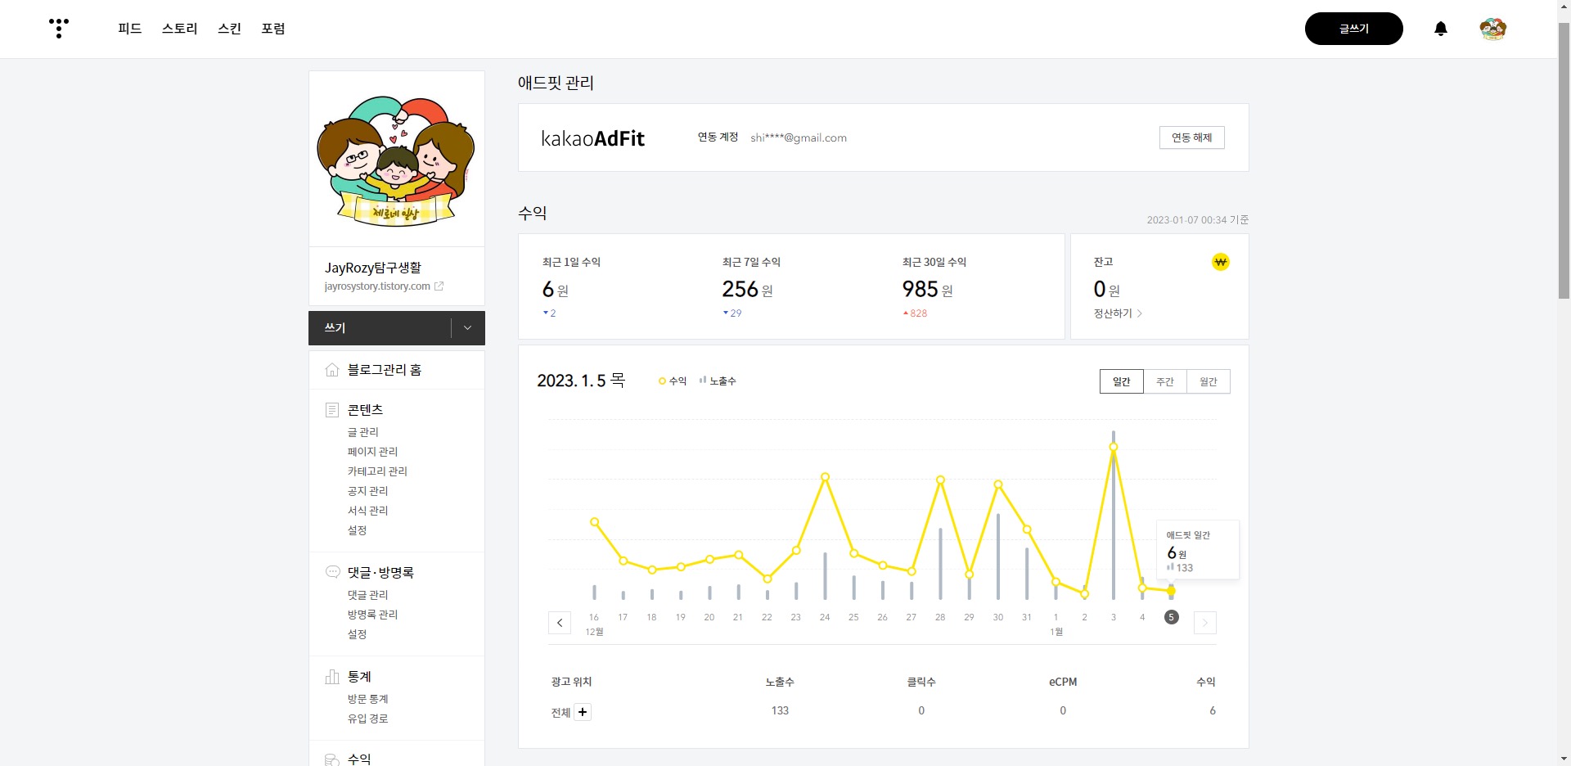Click the page vertical scrollbar
This screenshot has height=766, width=1571.
(1564, 161)
